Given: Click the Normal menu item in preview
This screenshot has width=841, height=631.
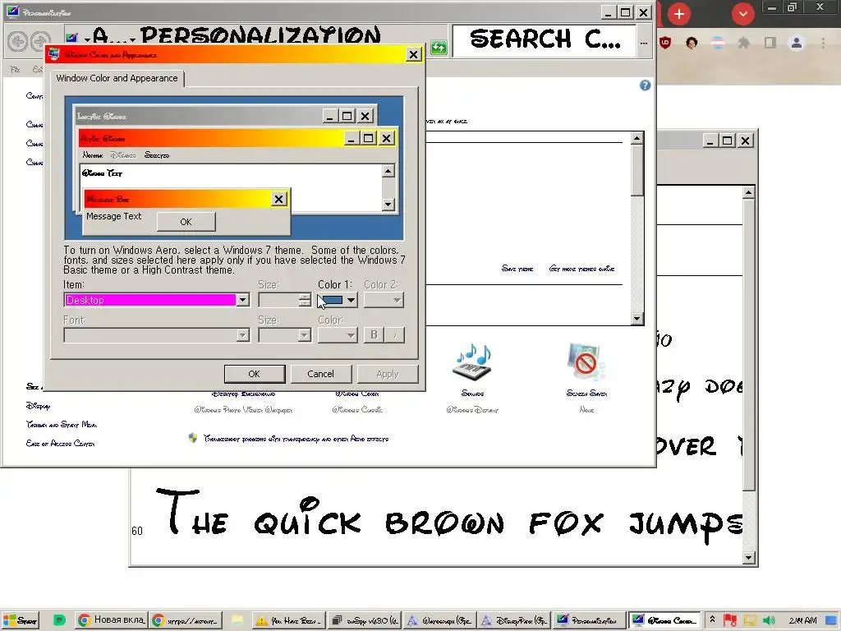Looking at the screenshot, I should click(x=93, y=155).
